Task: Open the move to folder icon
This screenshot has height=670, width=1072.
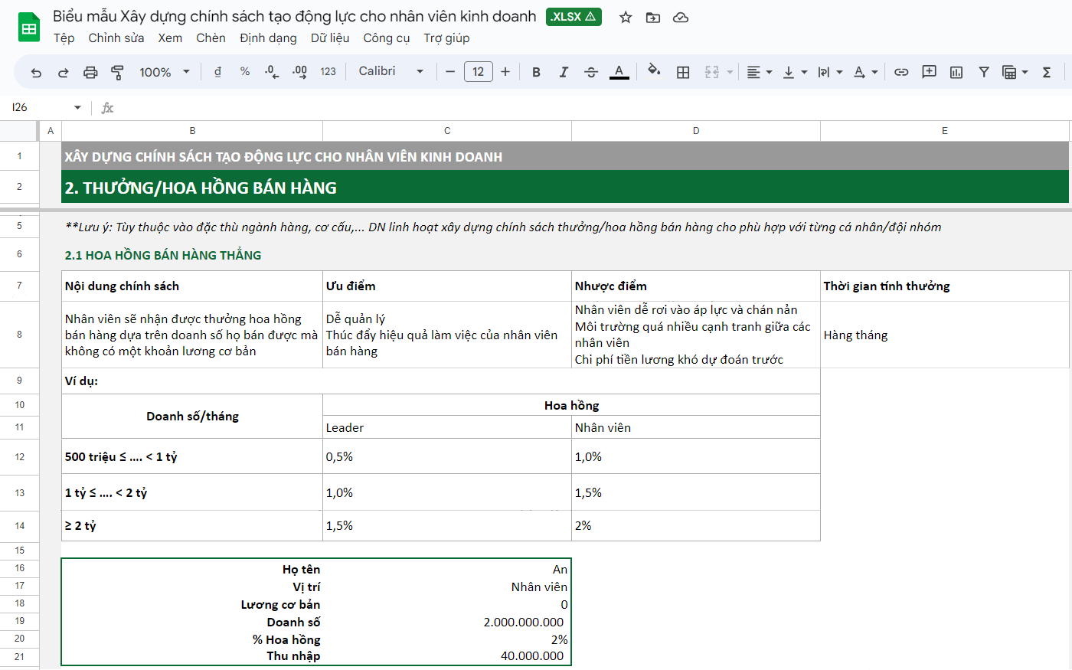Action: [653, 17]
